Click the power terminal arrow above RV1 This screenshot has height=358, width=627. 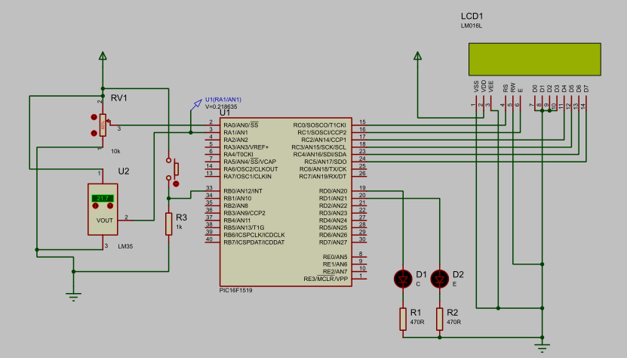pyautogui.click(x=103, y=56)
